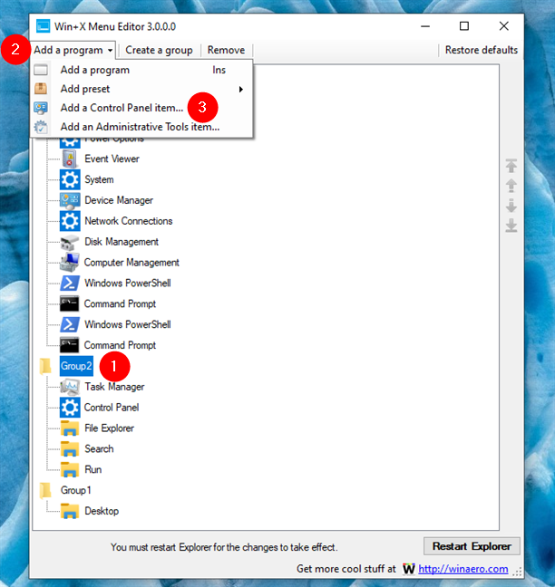Click the second Windows PowerShell icon
The height and width of the screenshot is (587, 555).
click(x=70, y=324)
